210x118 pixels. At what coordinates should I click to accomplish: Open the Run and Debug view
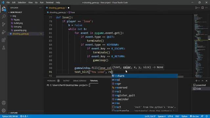[x=4, y=32]
